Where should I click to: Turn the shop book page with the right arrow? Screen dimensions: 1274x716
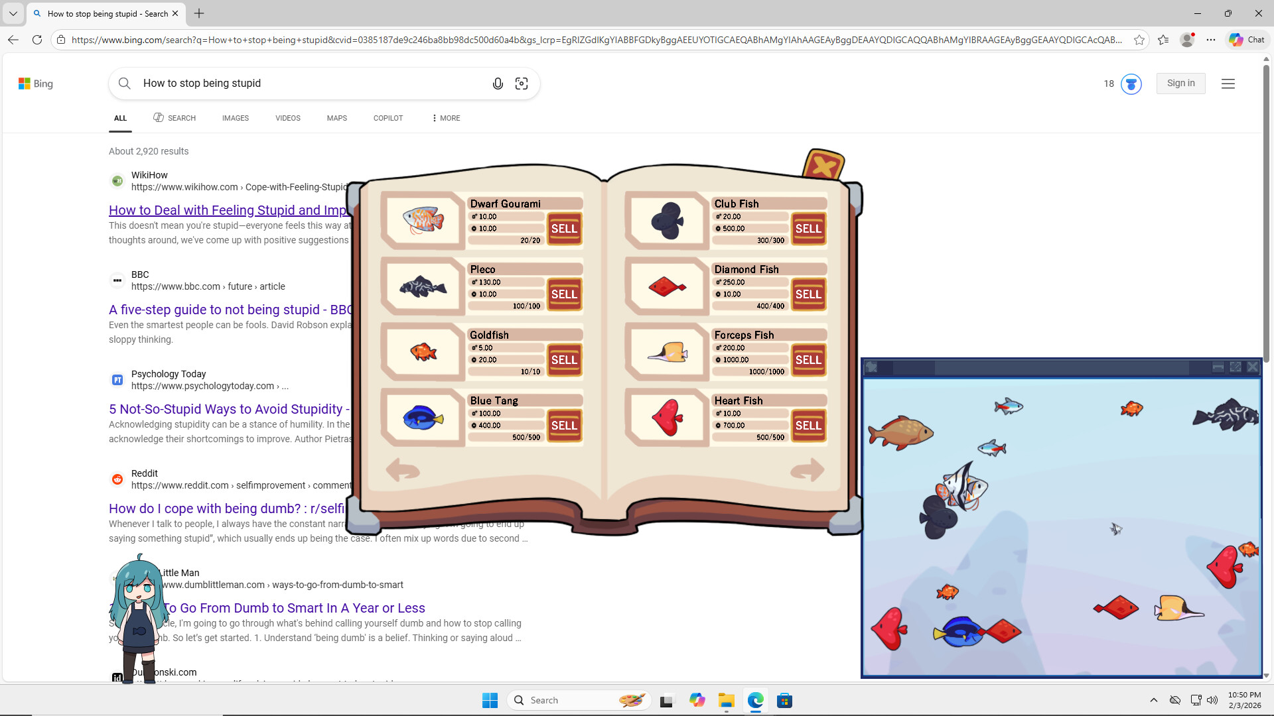[x=808, y=470]
